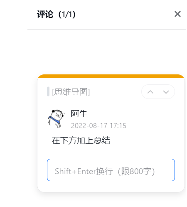Jump to the previous comment with up chevron
The image size is (187, 207).
point(150,92)
